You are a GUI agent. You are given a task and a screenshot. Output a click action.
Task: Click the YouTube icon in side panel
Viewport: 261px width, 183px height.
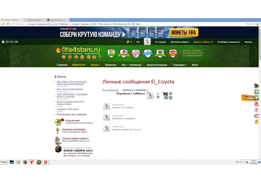point(257,104)
